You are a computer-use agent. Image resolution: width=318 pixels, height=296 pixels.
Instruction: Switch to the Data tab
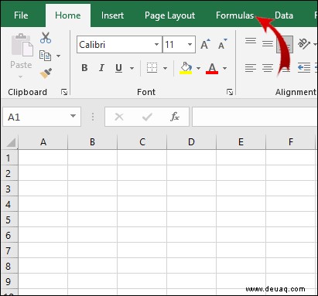point(284,15)
